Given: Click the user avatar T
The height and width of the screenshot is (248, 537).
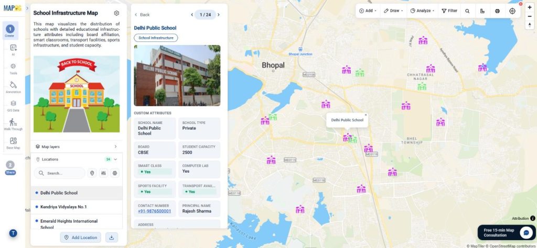Looking at the screenshot, I should pos(13,233).
